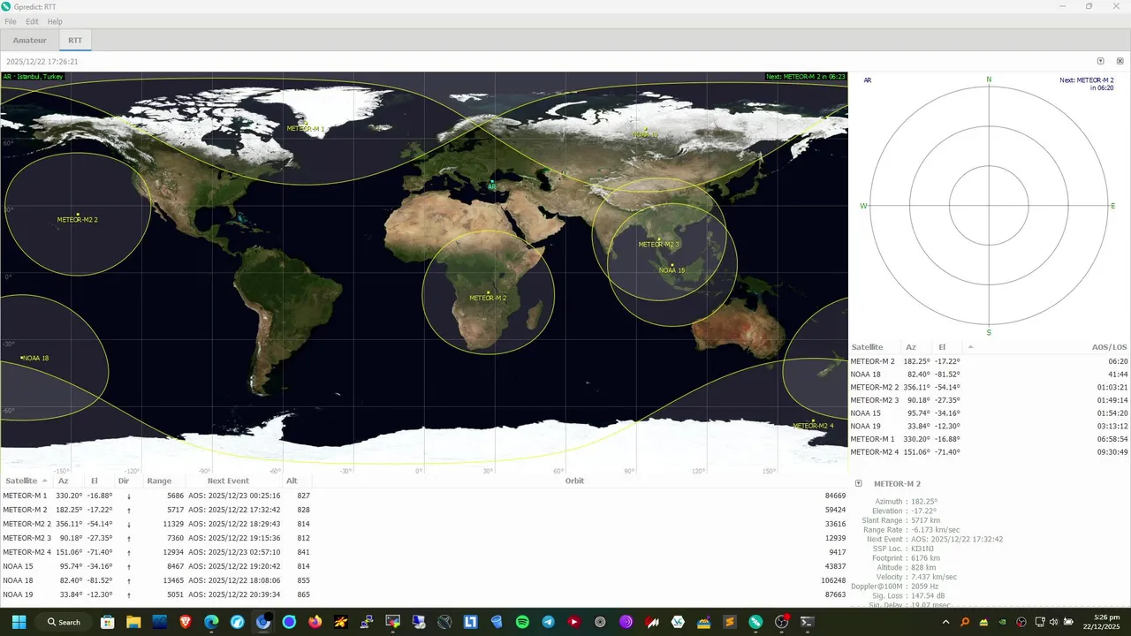Open volume control in system tray
This screenshot has height=636, width=1131.
coord(1053,622)
